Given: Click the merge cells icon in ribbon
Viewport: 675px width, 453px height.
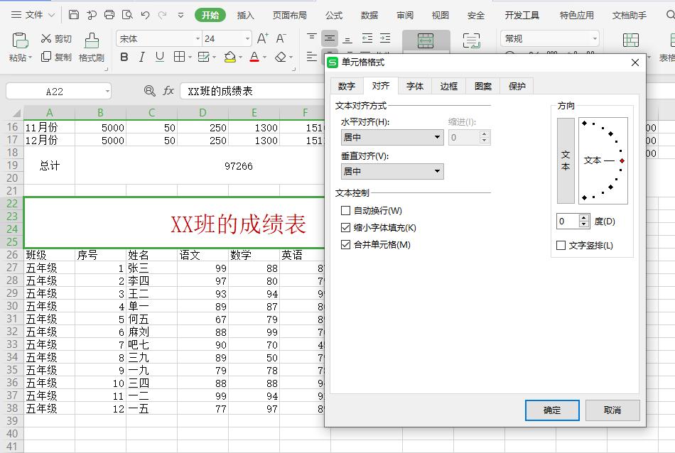Looking at the screenshot, I should tap(425, 41).
